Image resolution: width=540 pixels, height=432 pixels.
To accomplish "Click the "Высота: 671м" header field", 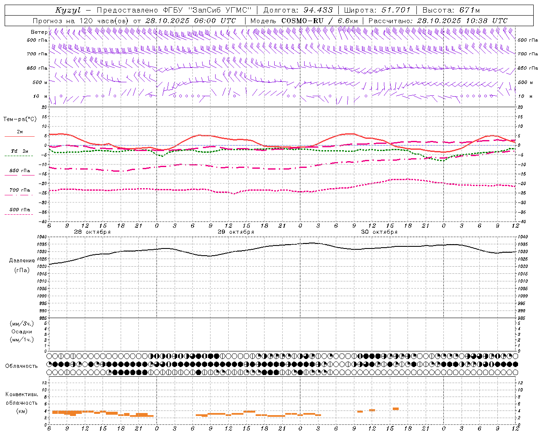I will [x=451, y=10].
